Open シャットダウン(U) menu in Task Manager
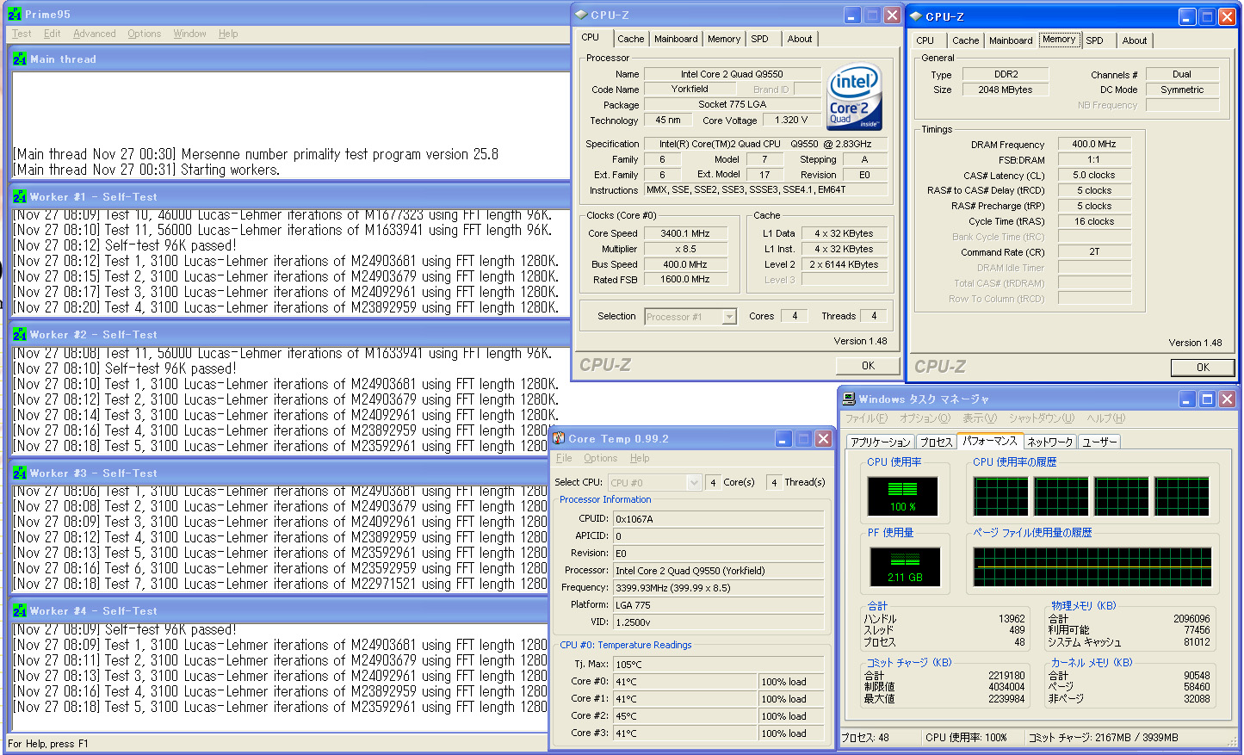 (x=1042, y=418)
